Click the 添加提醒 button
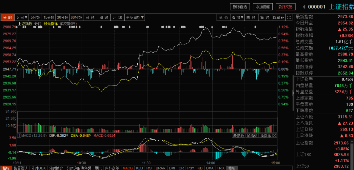354x170 pixels. coord(263,7)
